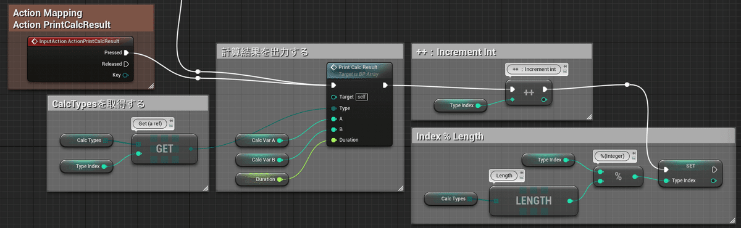This screenshot has width=741, height=228.
Task: Click the Released execution pin
Action: click(126, 63)
